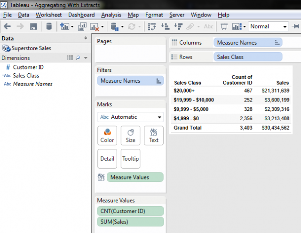The image size is (301, 233).
Task: Click the presentation mode icon
Action: (x=224, y=27)
